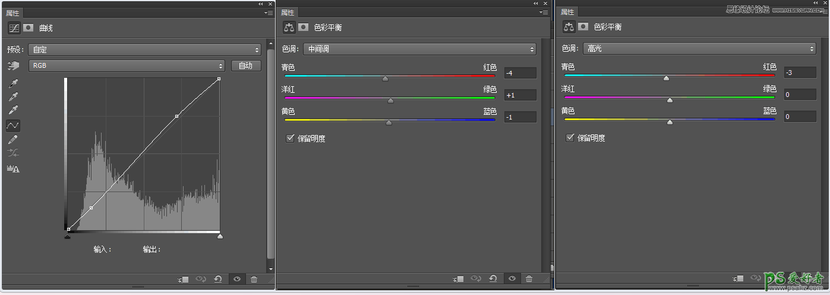The height and width of the screenshot is (295, 830).
Task: Click the 洋红-绿色 value field showing +1
Action: click(520, 95)
